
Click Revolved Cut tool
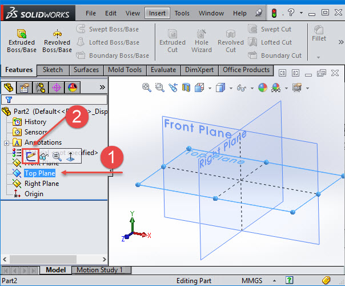(231, 41)
